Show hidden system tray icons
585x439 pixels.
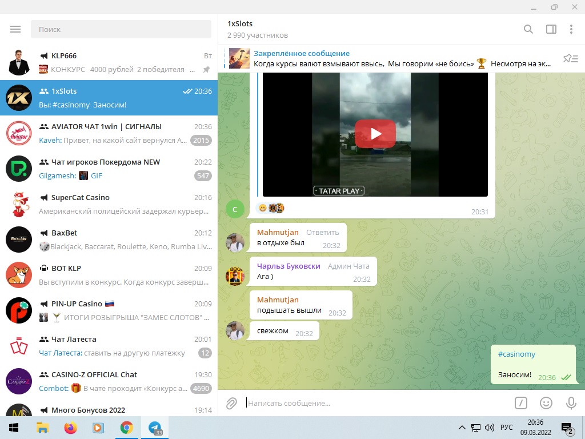pos(462,428)
